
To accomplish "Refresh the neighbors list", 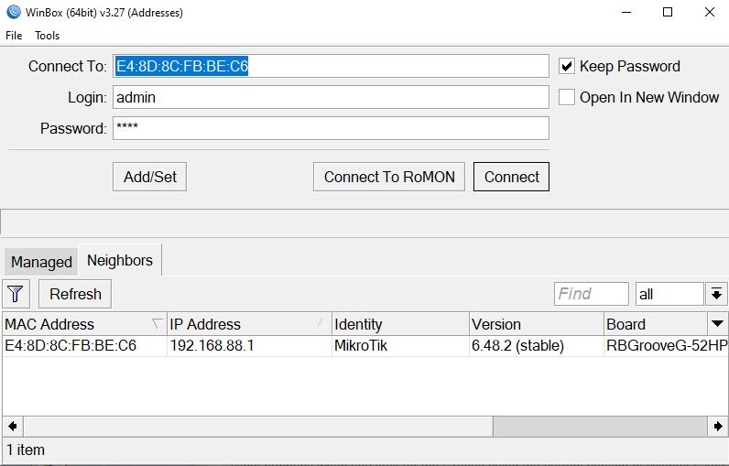I will coord(75,294).
